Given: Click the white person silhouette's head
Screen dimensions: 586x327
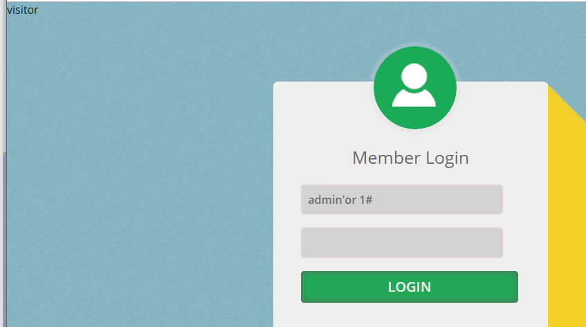Looking at the screenshot, I should pos(414,76).
